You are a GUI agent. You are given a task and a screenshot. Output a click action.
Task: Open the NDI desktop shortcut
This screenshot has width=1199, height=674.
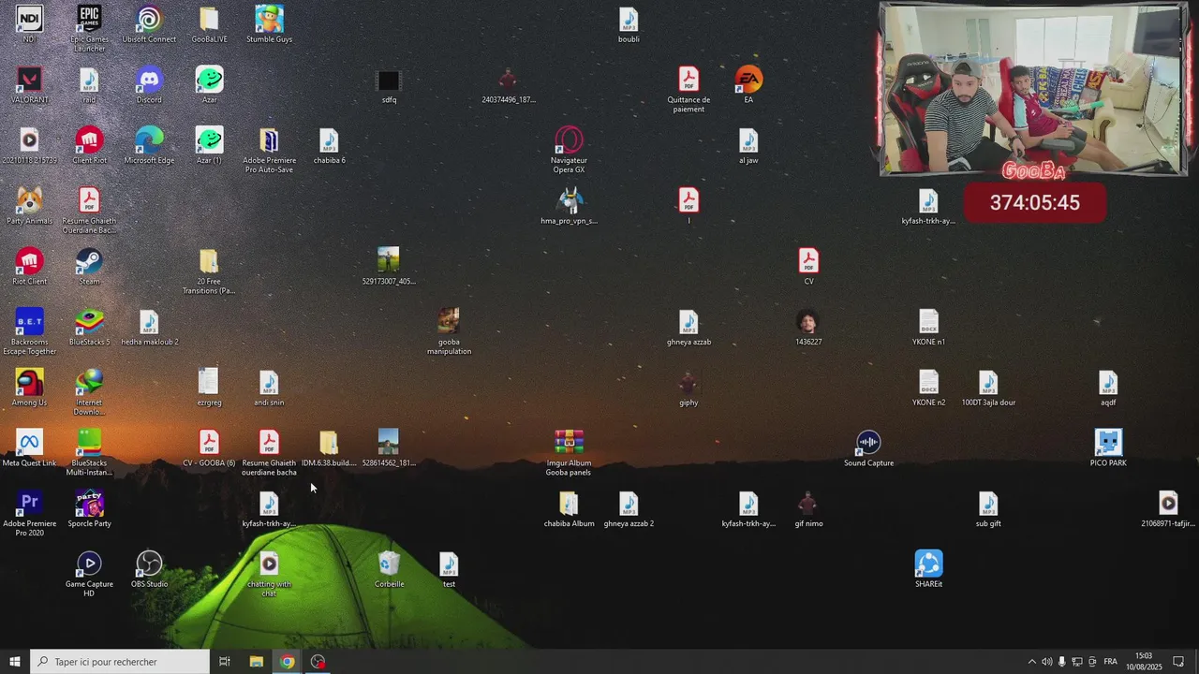[29, 20]
